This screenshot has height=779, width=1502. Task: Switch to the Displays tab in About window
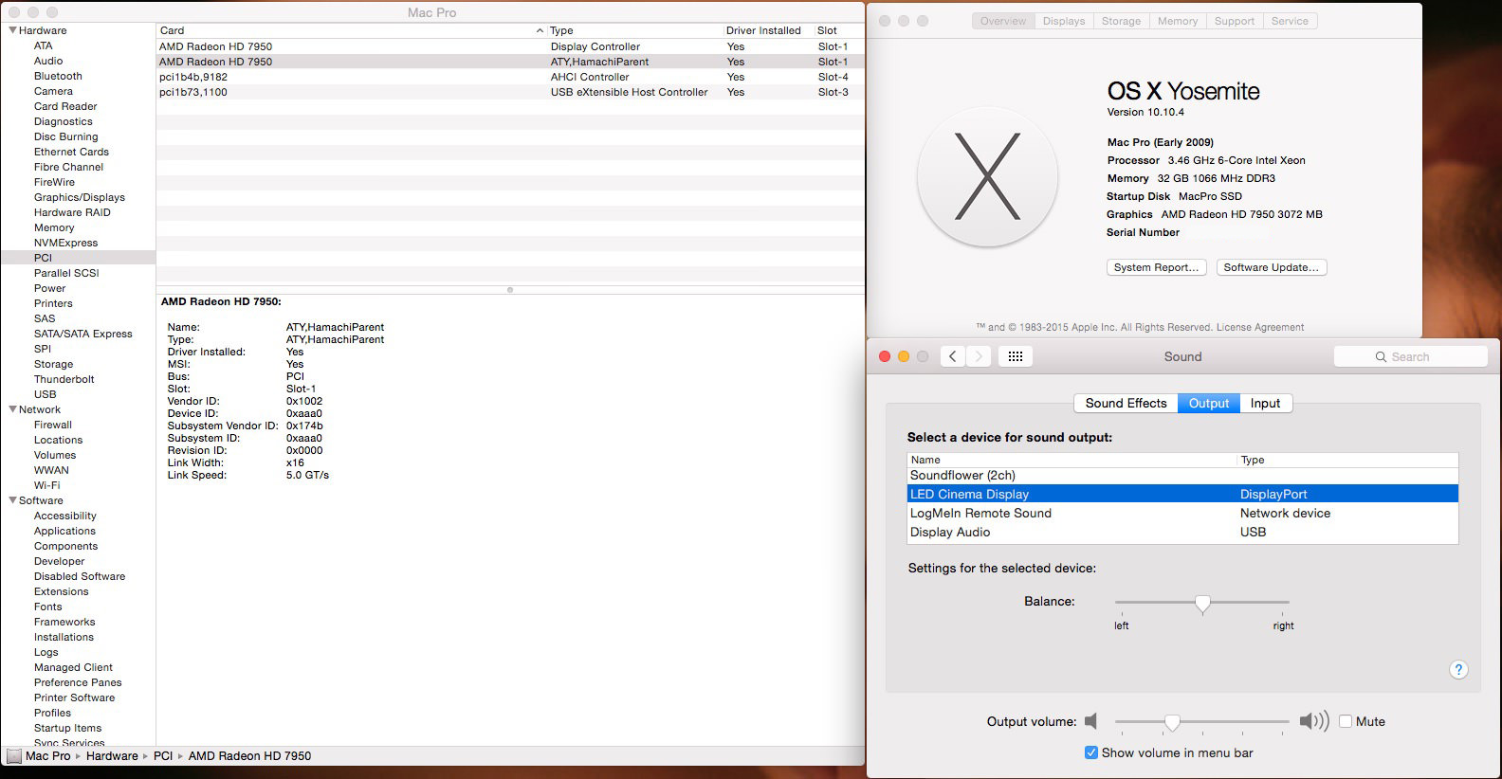pos(1064,21)
